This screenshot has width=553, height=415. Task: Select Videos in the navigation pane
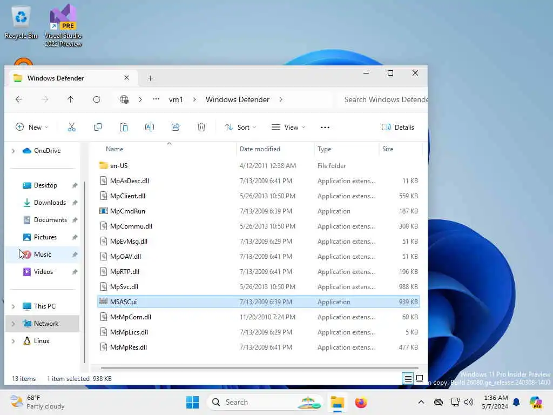[42, 272]
